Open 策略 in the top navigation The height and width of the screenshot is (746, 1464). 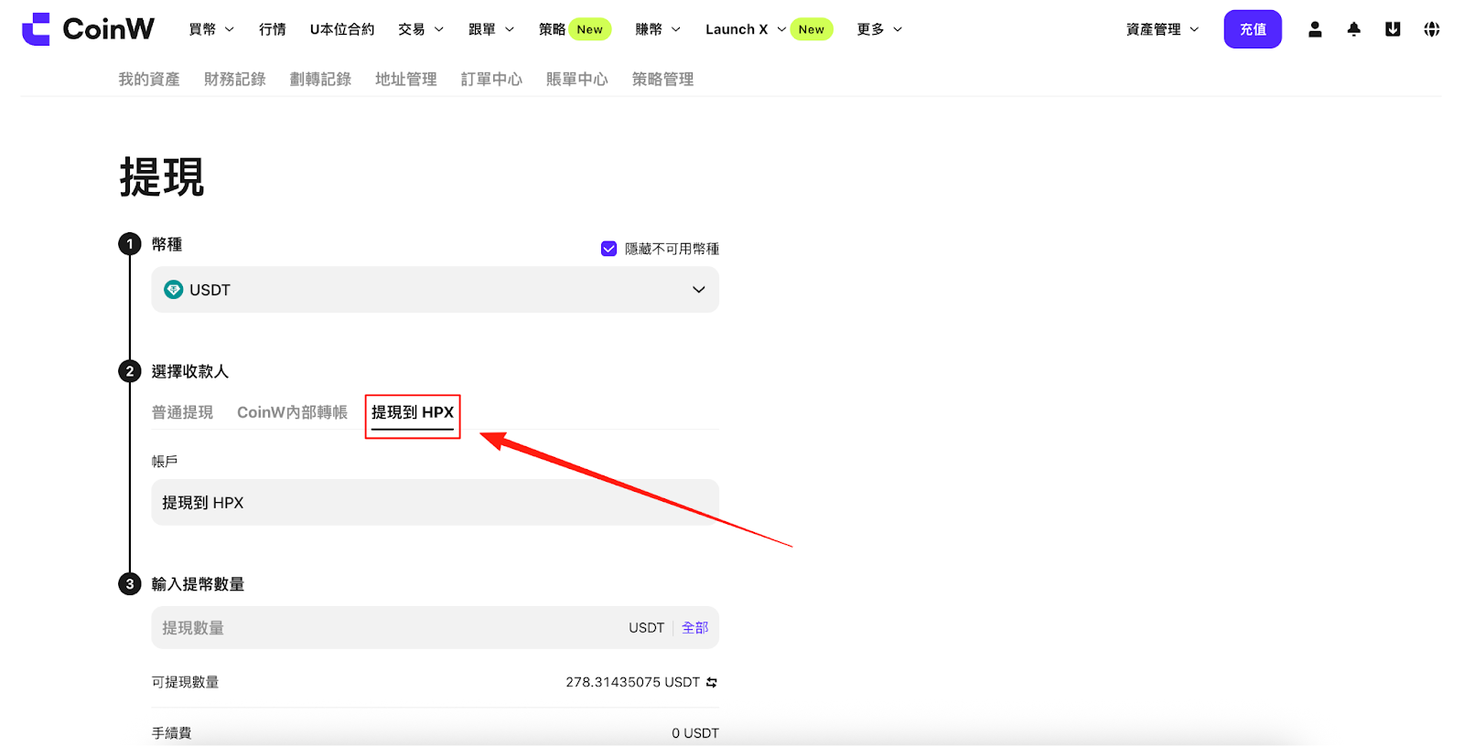point(552,29)
